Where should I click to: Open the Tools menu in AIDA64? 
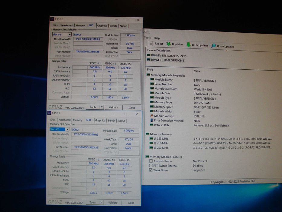point(147,38)
